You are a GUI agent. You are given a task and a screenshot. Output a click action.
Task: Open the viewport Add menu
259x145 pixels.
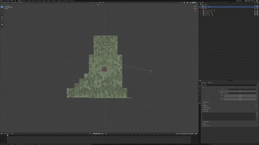point(18,3)
